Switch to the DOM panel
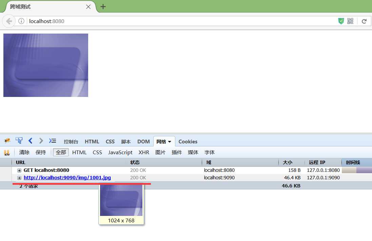 (x=143, y=142)
